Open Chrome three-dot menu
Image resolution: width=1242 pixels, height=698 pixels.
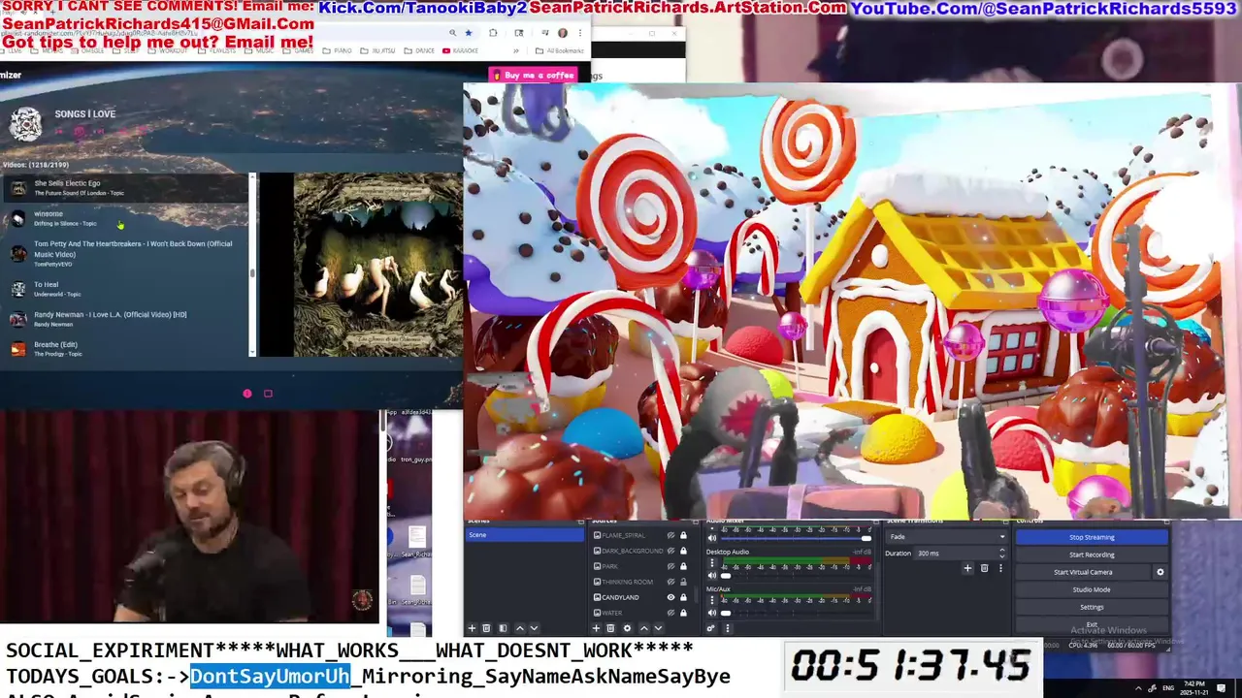coord(579,32)
